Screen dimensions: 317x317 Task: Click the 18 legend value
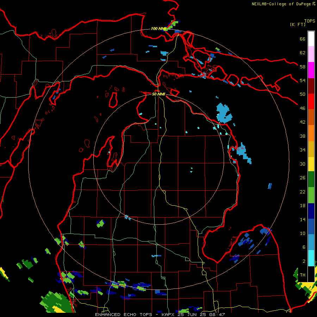(x=303, y=206)
